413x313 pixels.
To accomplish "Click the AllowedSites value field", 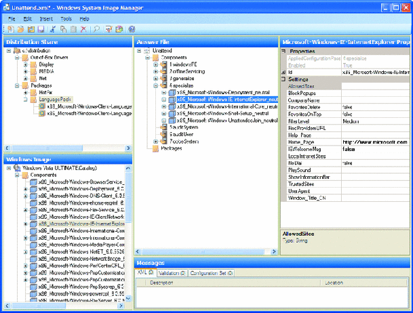I will point(376,86).
